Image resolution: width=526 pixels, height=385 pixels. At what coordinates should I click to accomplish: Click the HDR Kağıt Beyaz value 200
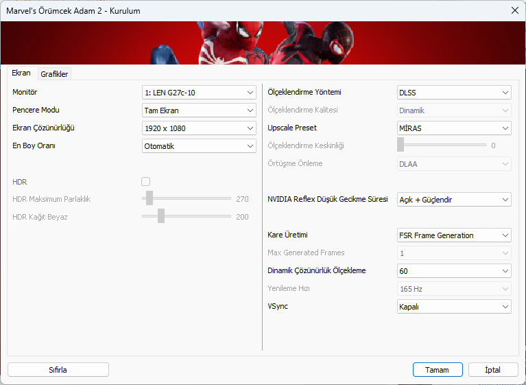tap(242, 217)
